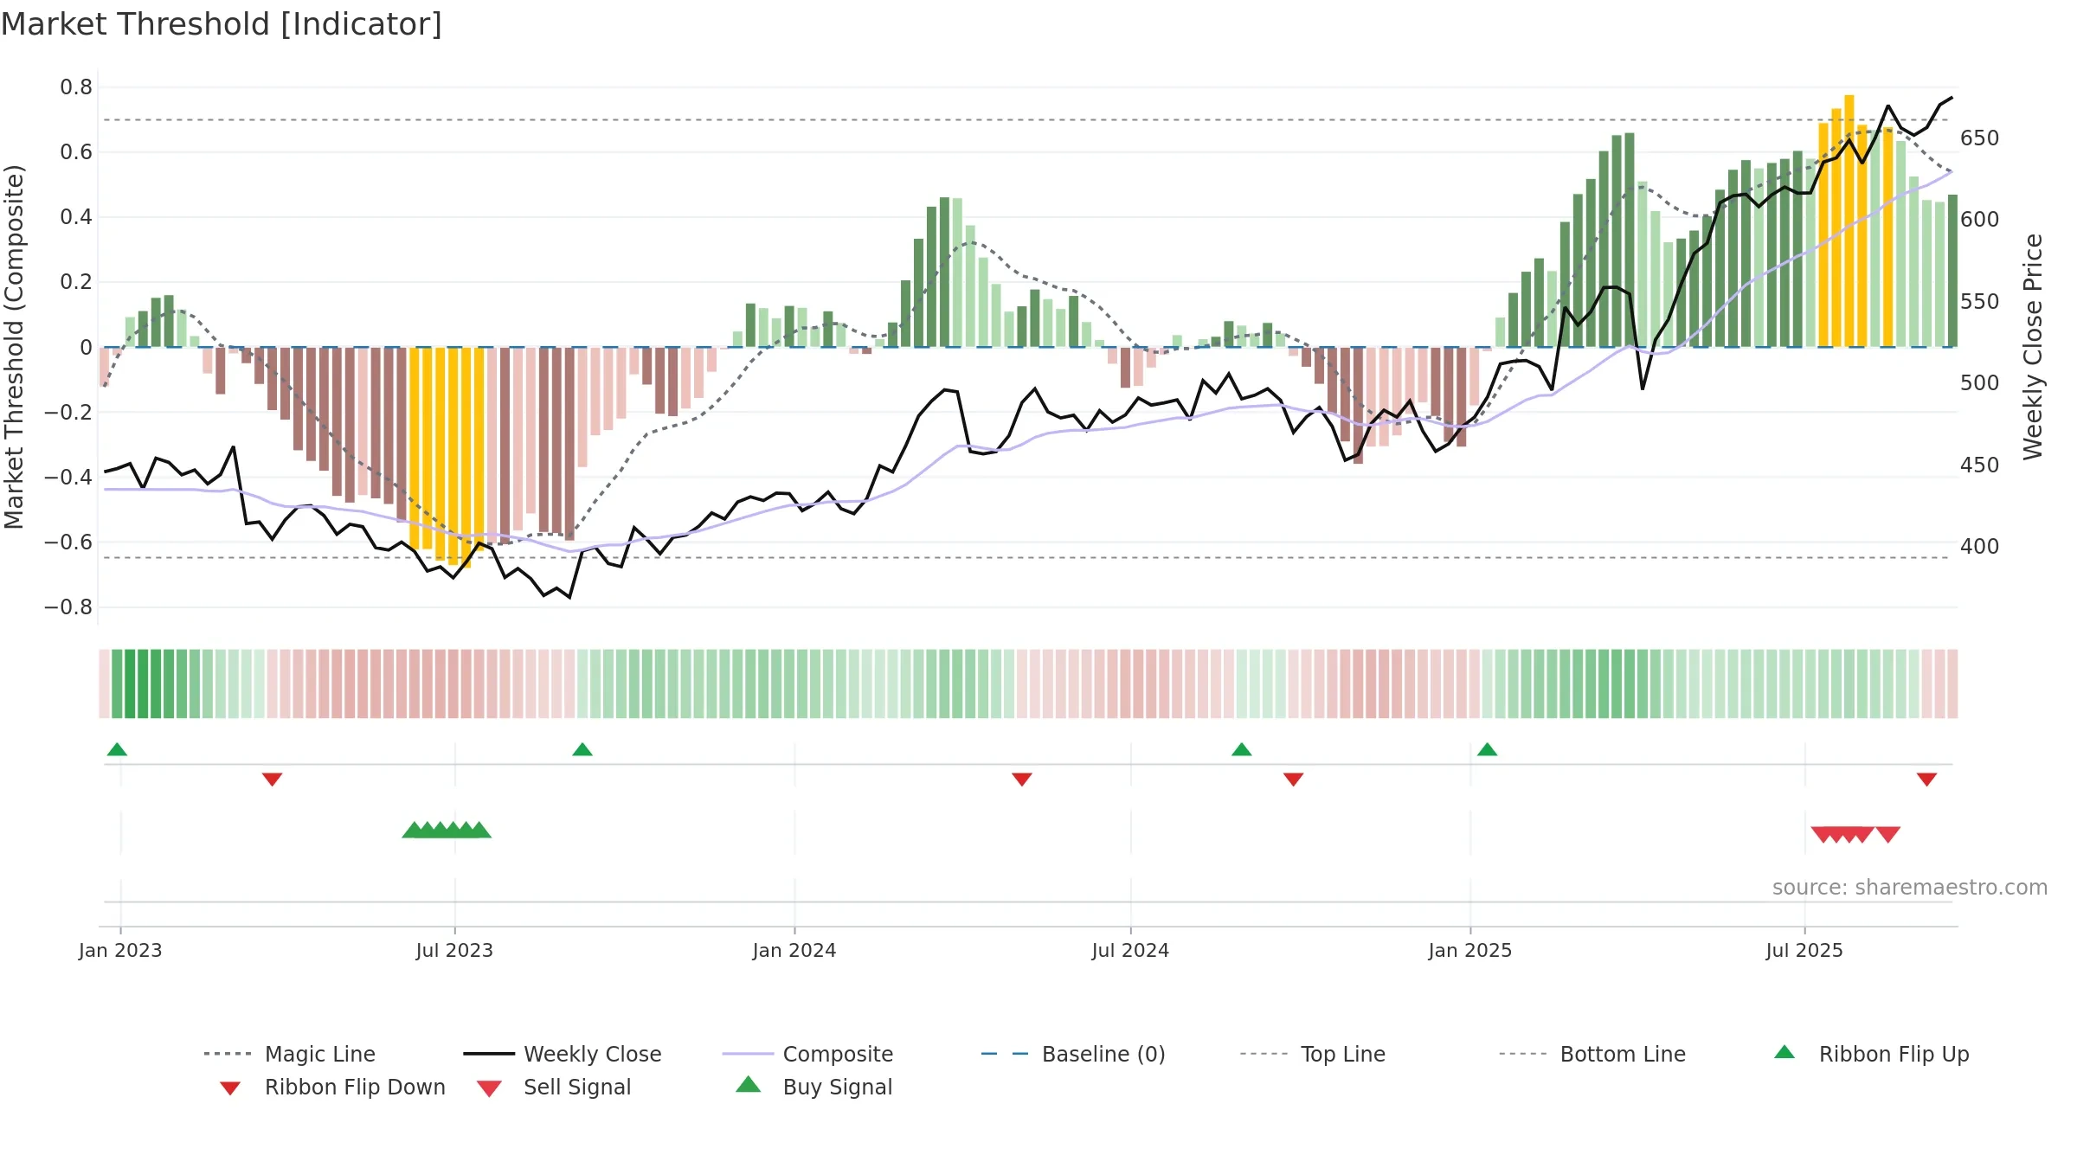
Task: Toggle the Top Line legend entry
Action: point(1312,1054)
